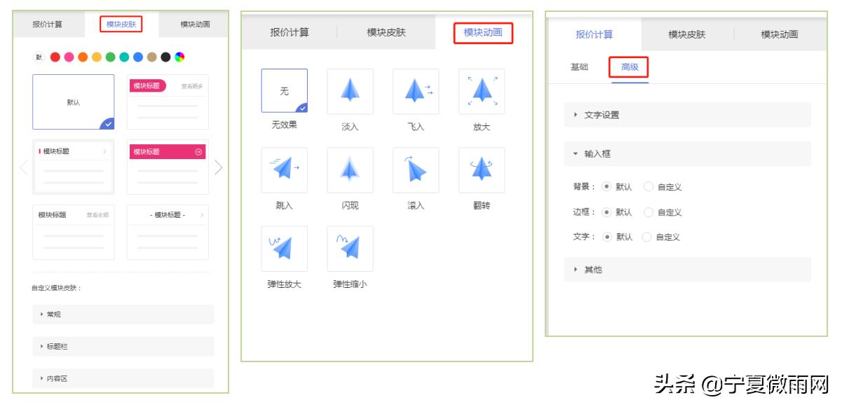
Task: Select the 滚入 roll-in animation icon
Action: (x=416, y=170)
